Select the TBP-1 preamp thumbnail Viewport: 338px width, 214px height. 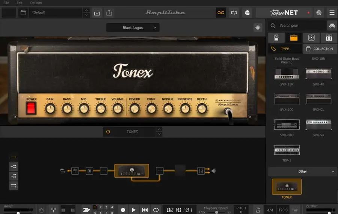pos(287,150)
